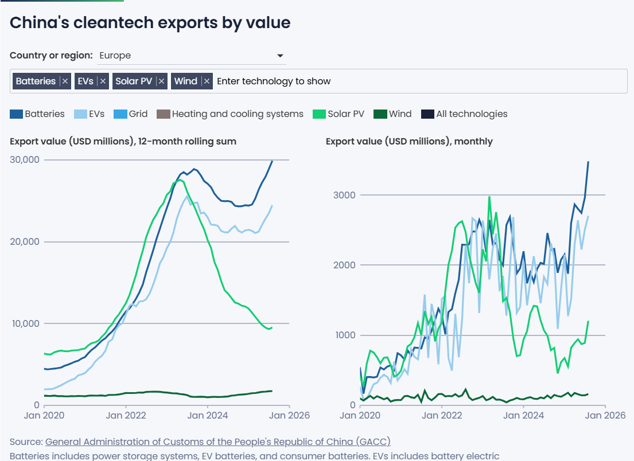This screenshot has width=634, height=461.
Task: Click the Grid legend color swatch
Action: tap(120, 114)
